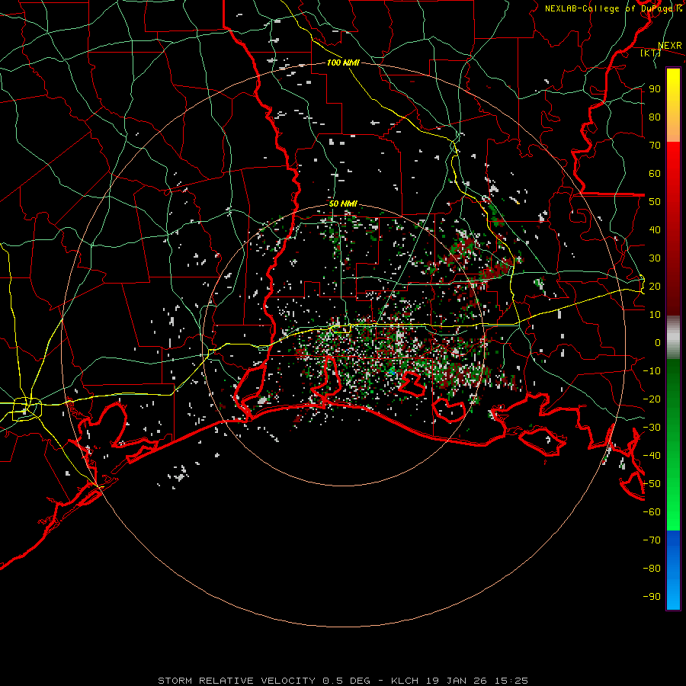
Task: Click the -80 value on velocity scale
Action: pos(652,569)
